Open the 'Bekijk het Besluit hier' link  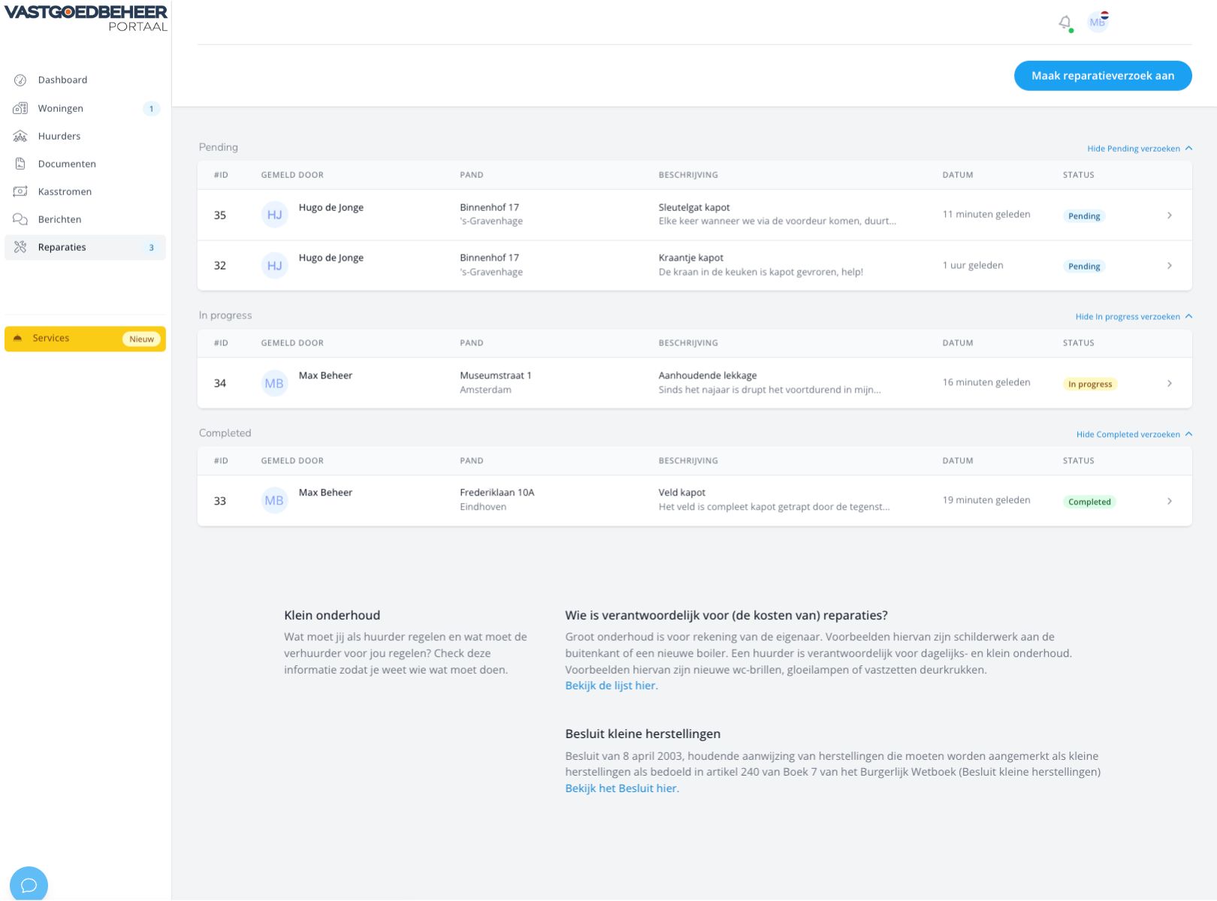coord(621,788)
